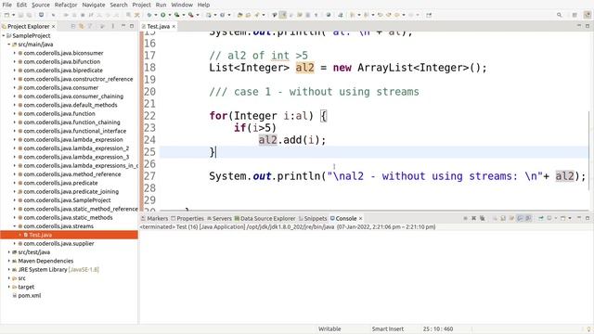Screen dimensions: 594x334
Task: Minimize the editor area
Action: tap(579, 26)
